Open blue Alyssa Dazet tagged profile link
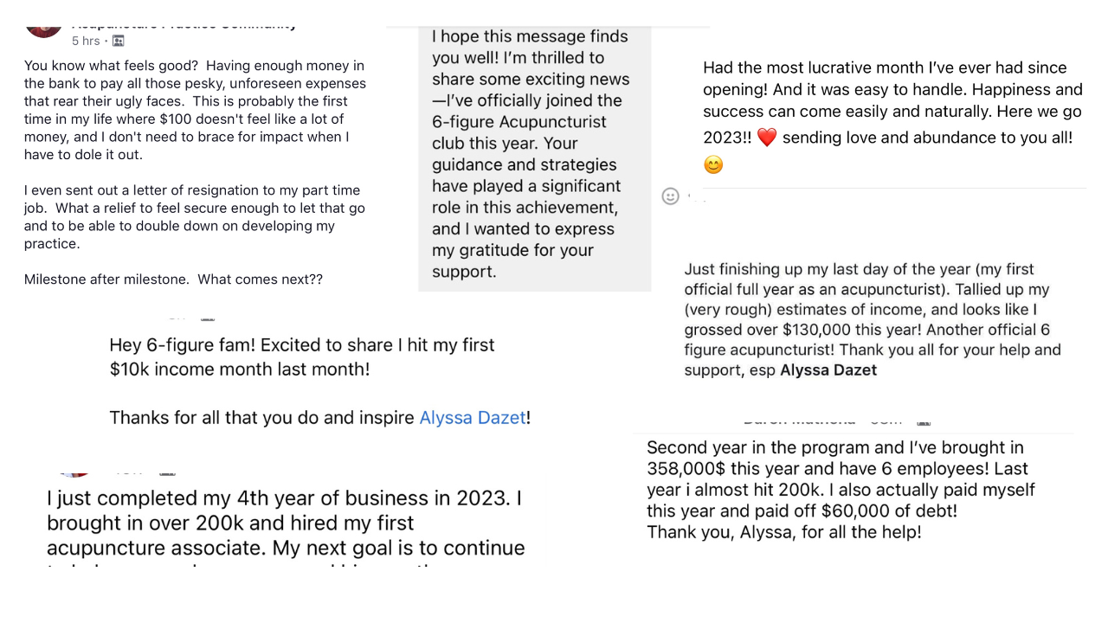The image size is (1108, 623). pos(473,417)
